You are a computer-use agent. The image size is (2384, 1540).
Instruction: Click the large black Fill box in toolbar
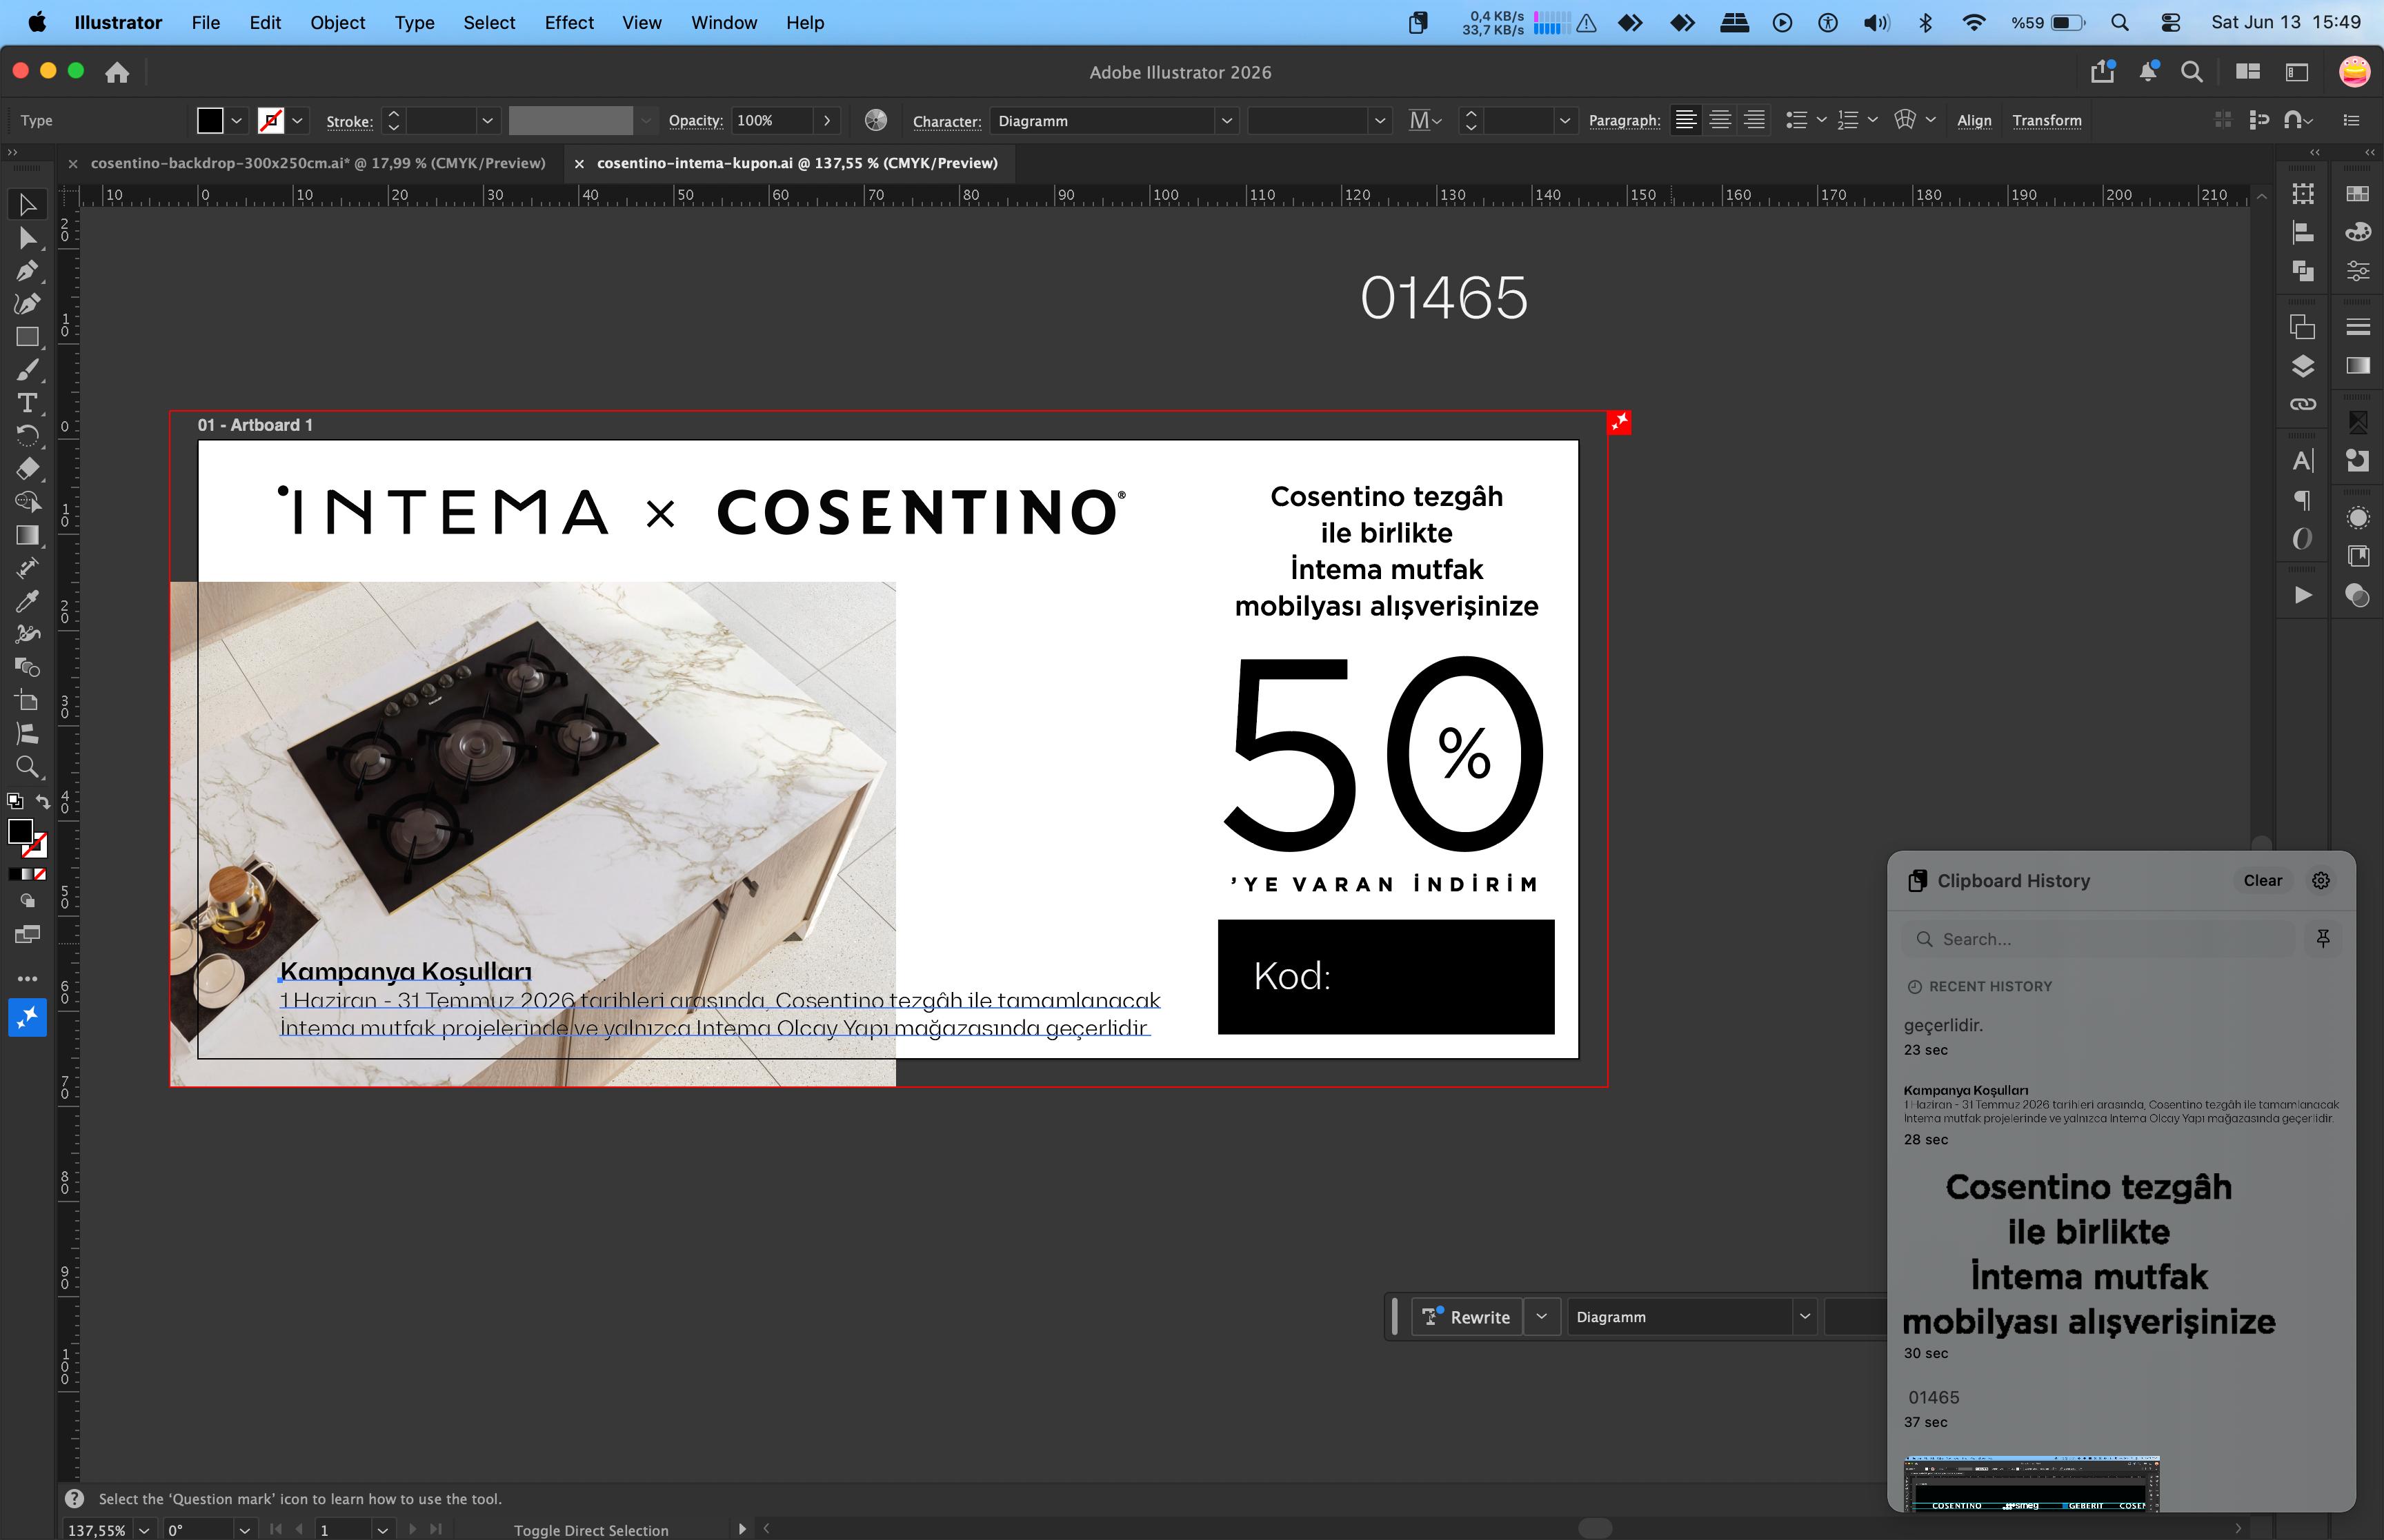20,831
